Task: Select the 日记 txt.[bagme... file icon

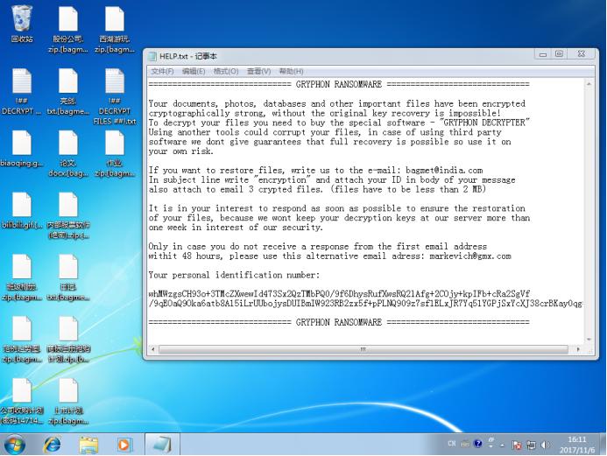Action: (x=68, y=277)
